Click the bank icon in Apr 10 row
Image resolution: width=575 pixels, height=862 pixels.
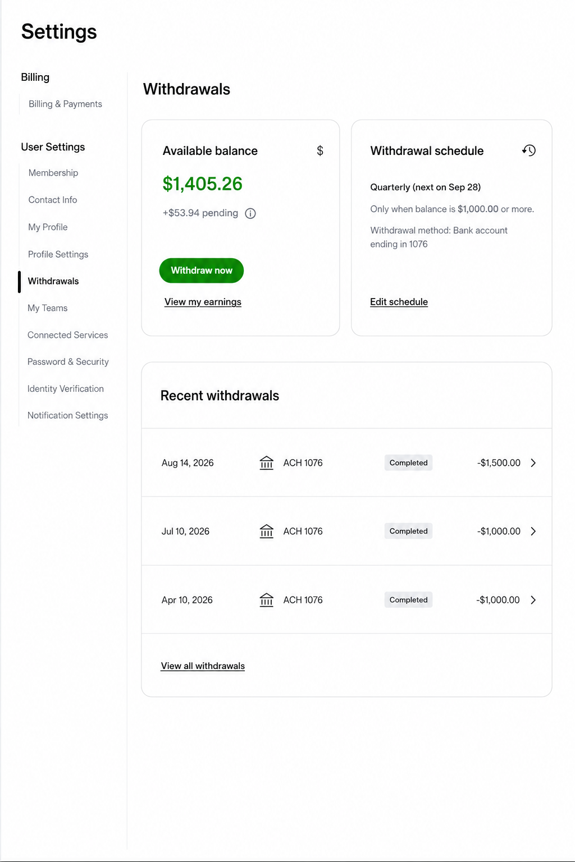(x=266, y=600)
